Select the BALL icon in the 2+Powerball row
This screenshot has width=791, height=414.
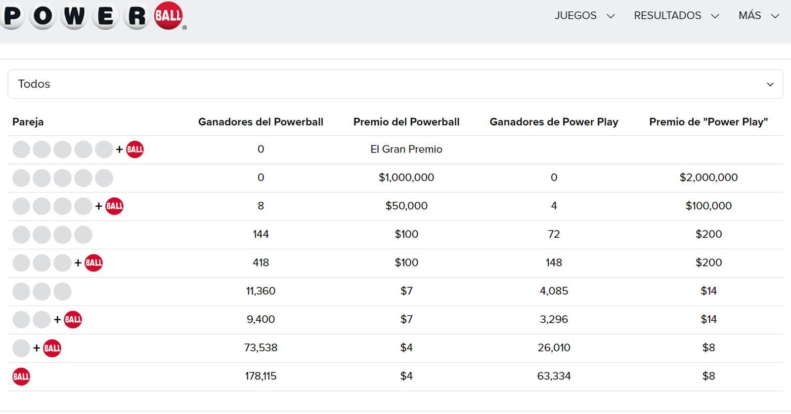tap(73, 319)
